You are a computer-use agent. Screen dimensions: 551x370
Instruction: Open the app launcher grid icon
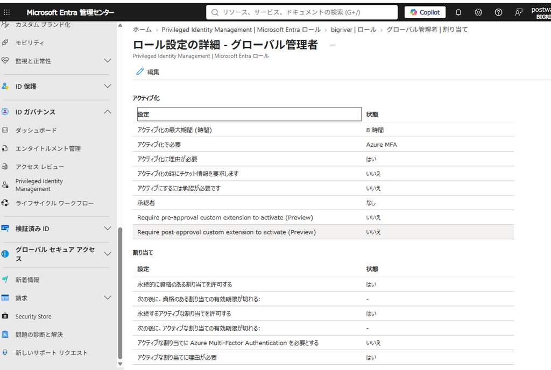click(x=6, y=12)
